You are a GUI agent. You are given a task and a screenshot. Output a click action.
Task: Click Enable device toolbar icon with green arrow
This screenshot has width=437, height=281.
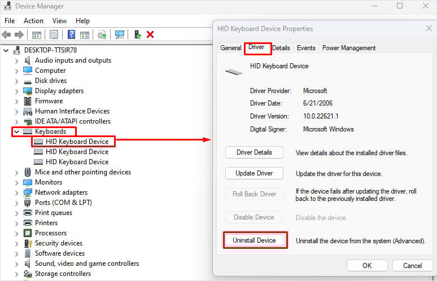137,34
